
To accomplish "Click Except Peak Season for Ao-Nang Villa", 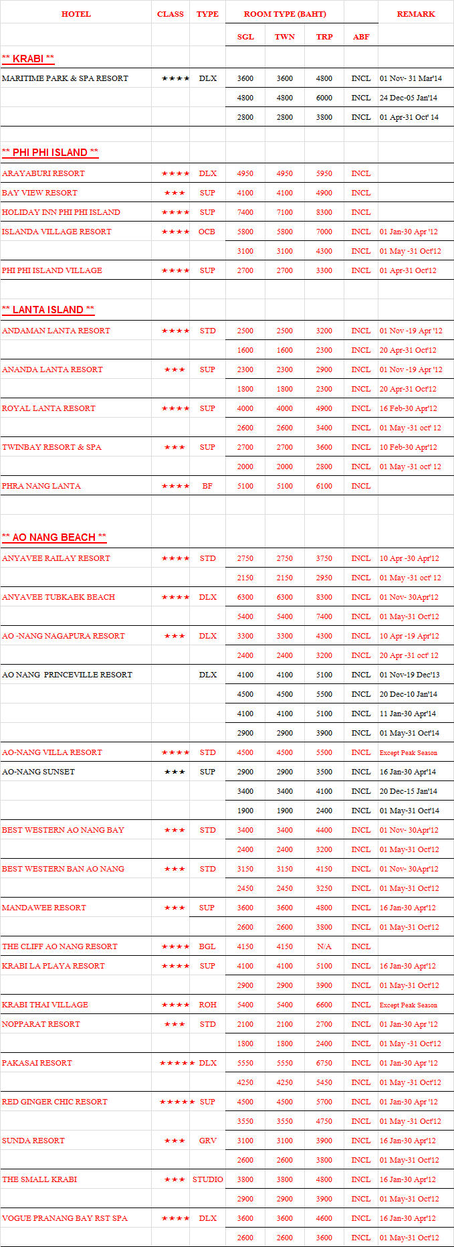I will [x=409, y=752].
